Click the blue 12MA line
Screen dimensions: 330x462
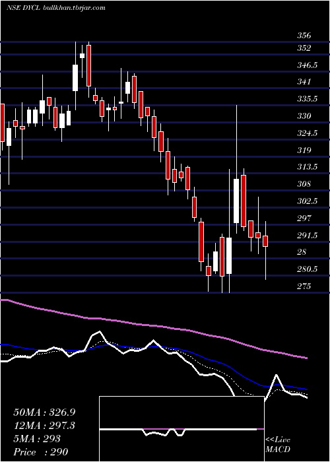click(x=153, y=347)
